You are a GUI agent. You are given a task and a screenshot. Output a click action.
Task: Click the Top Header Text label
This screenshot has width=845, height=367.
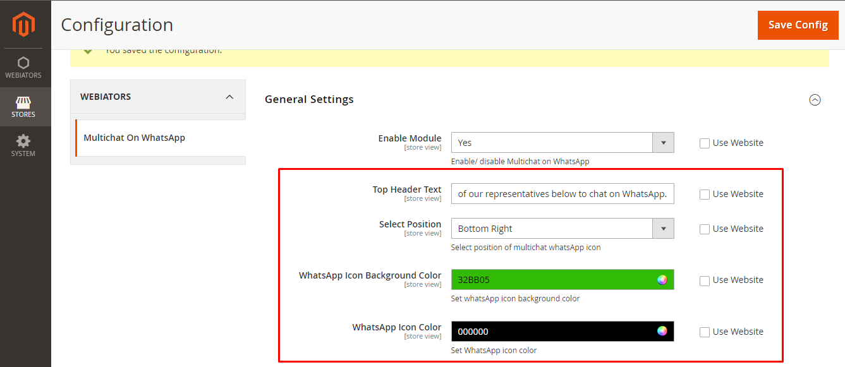[x=407, y=190]
